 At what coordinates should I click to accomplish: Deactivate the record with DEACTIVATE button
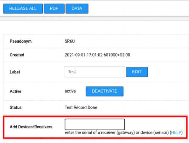coord(104,91)
